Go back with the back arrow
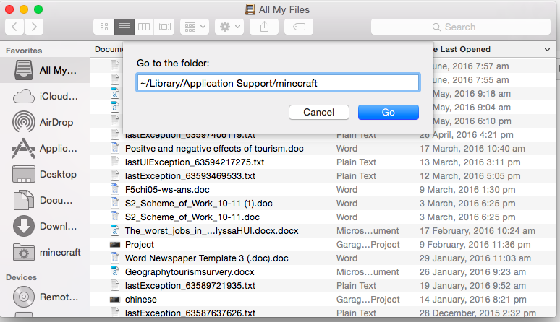This screenshot has width=560, height=322. [x=15, y=27]
